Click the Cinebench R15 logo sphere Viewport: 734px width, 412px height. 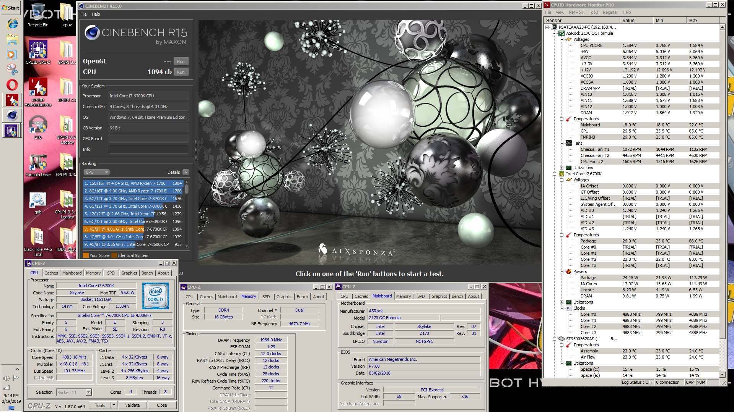(92, 32)
